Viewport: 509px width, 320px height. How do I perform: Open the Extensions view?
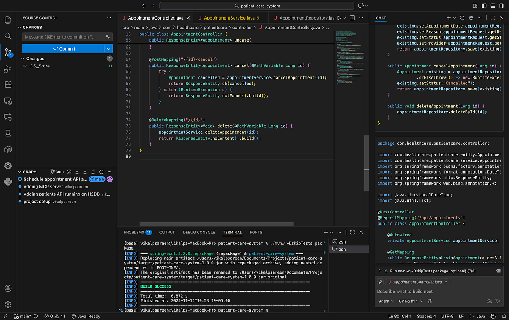[8, 84]
